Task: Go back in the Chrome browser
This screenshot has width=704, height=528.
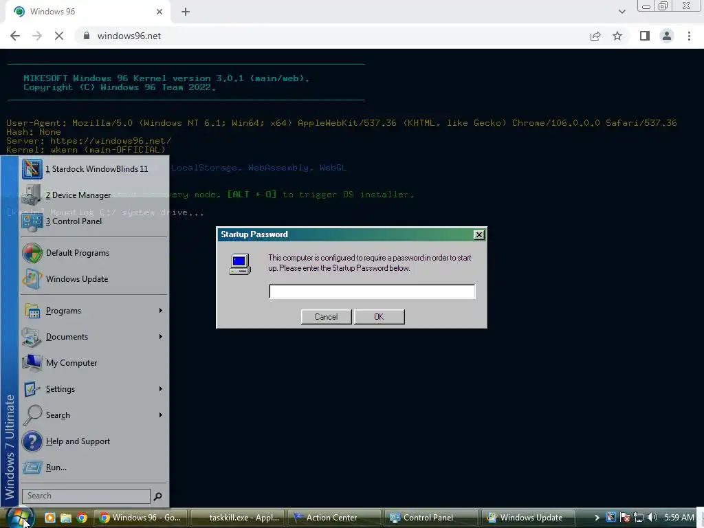Action: (x=15, y=36)
